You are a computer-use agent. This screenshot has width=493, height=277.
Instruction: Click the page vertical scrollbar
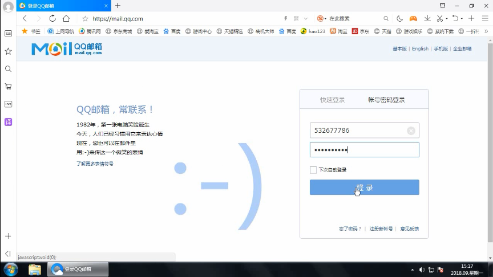click(x=490, y=143)
